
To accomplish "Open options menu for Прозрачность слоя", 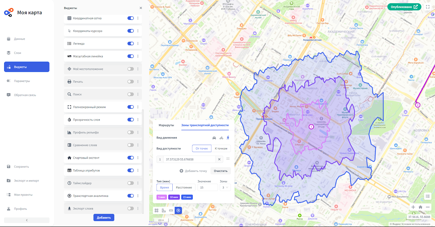I will pyautogui.click(x=138, y=120).
